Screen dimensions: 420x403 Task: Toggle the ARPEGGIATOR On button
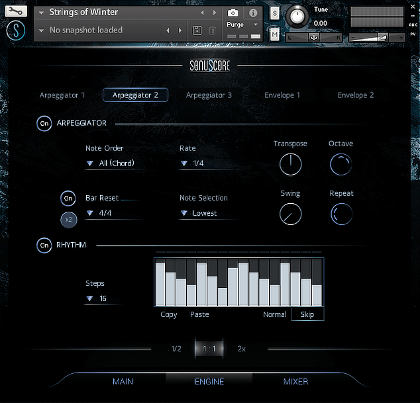44,123
